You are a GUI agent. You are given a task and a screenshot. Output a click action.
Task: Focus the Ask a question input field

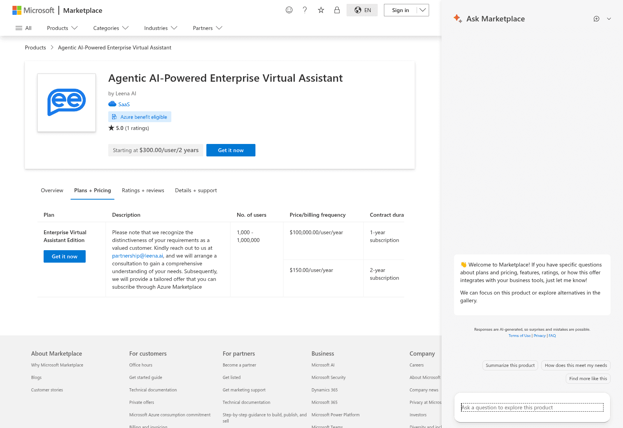(532, 407)
